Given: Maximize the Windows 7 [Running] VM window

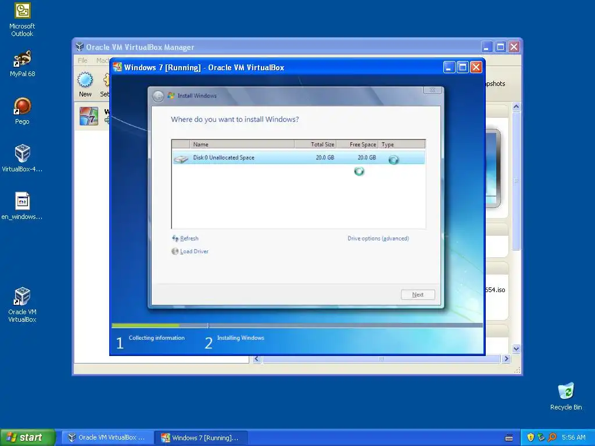Looking at the screenshot, I should click(x=463, y=67).
